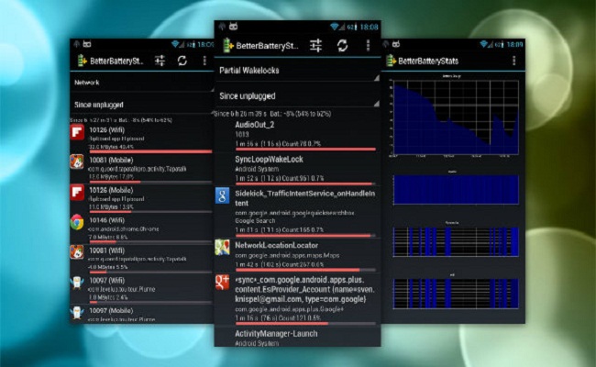Tap BetterBatteryStats app icon in center phone

click(x=227, y=46)
